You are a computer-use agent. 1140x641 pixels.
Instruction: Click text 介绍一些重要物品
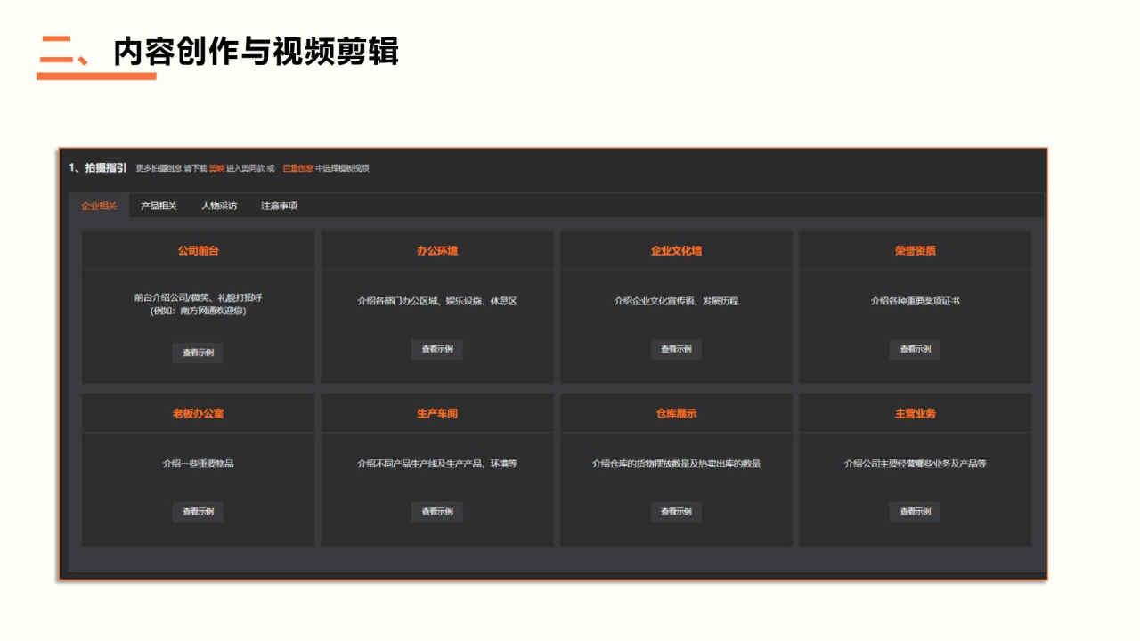coord(198,464)
